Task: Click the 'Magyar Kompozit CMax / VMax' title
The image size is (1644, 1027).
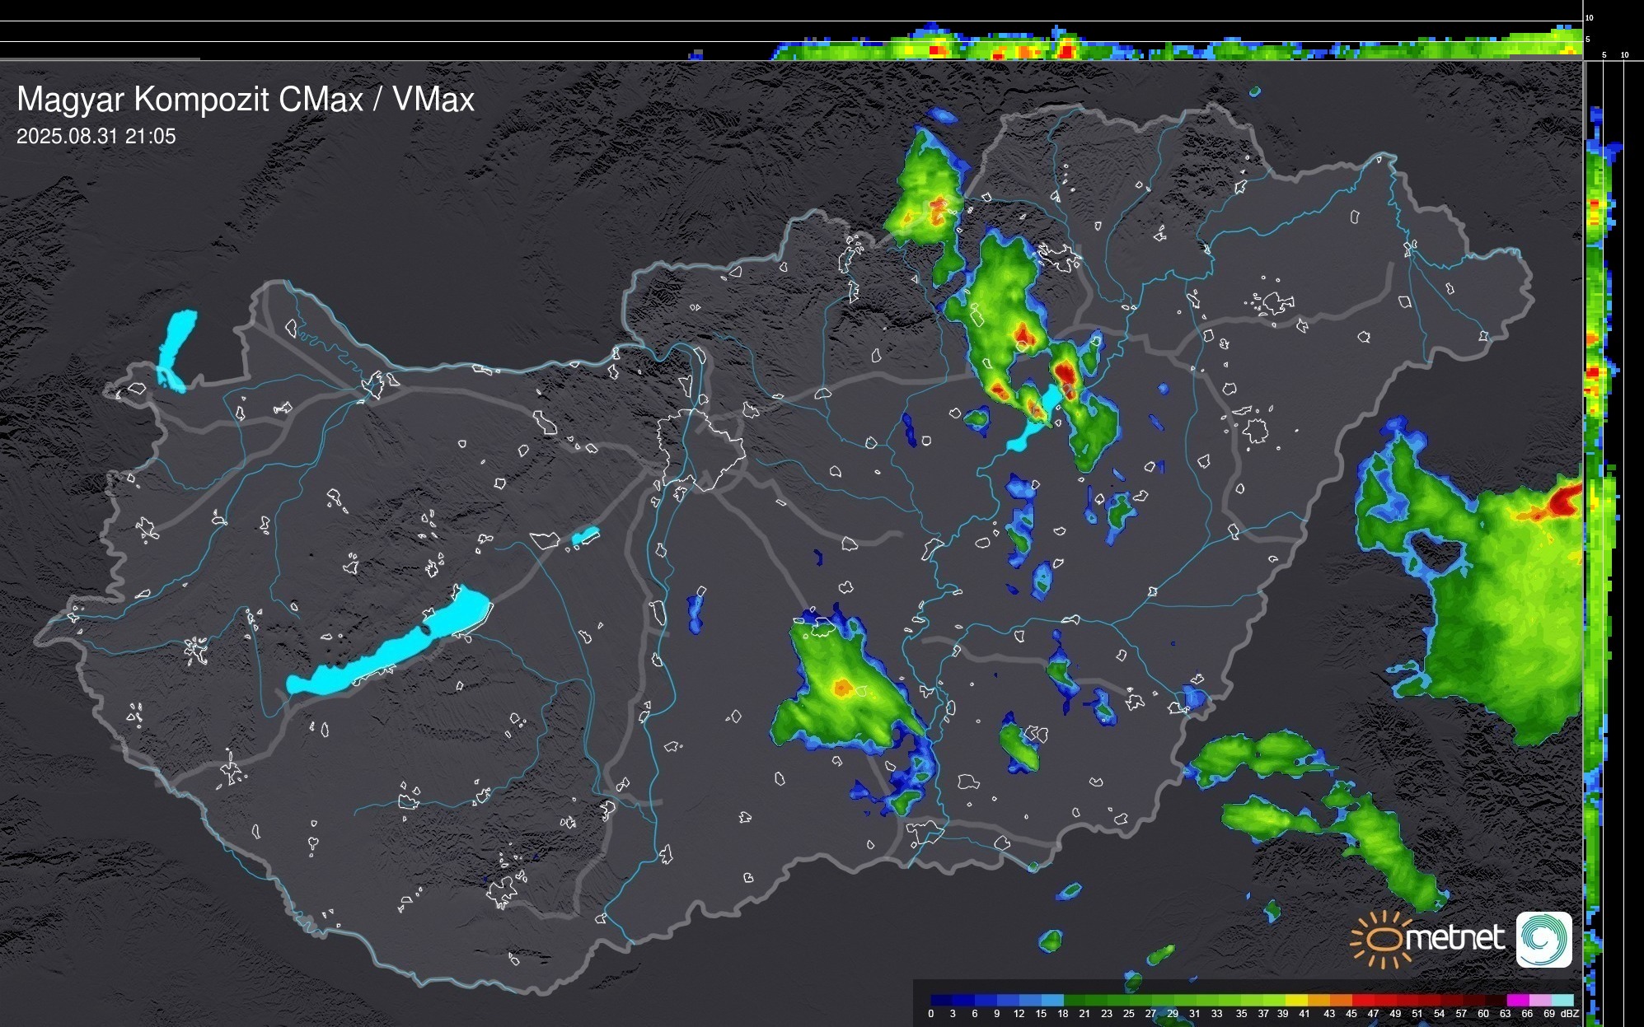Action: 246,100
